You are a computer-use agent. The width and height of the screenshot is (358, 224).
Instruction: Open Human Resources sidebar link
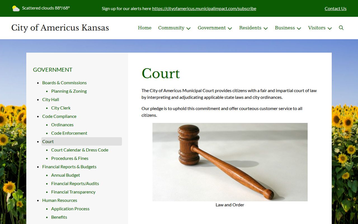coord(60,200)
